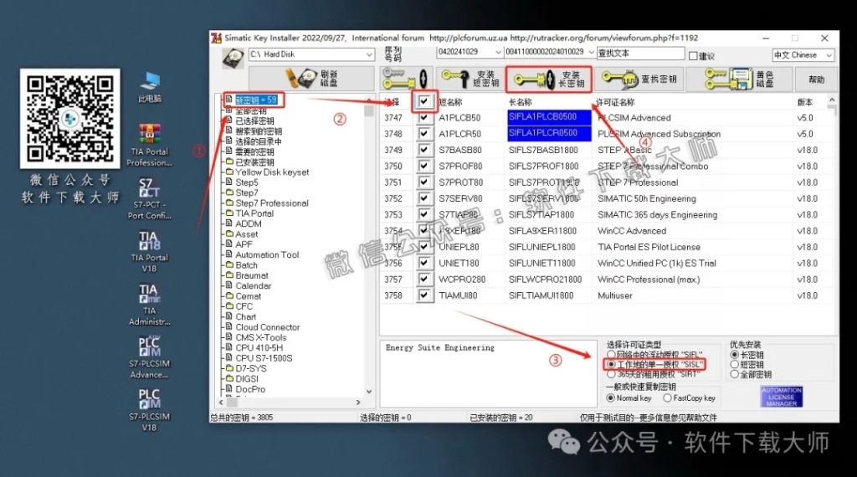The image size is (857, 477).
Task: Launch the TIA Portal V18 desktop icon
Action: 149,251
